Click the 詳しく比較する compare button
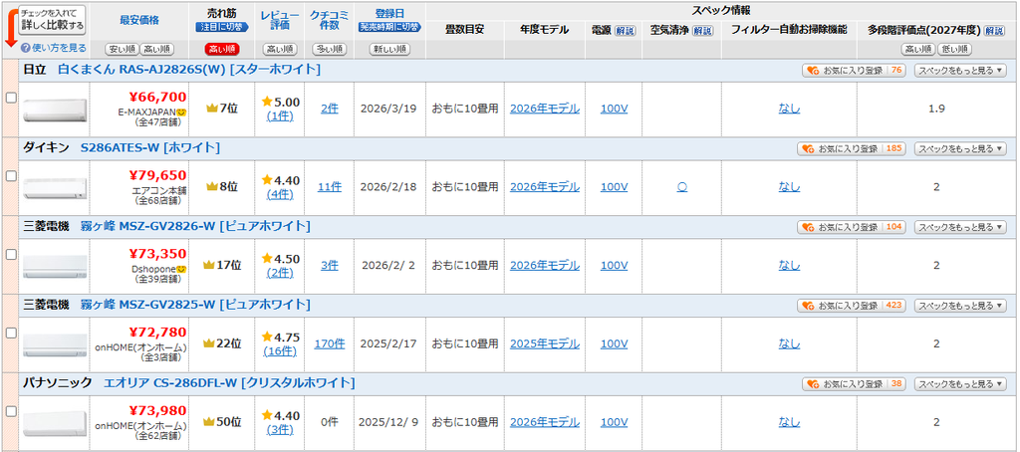1020x452 pixels. point(52,20)
